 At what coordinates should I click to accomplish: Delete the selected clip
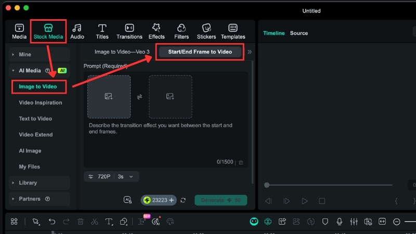point(81,222)
